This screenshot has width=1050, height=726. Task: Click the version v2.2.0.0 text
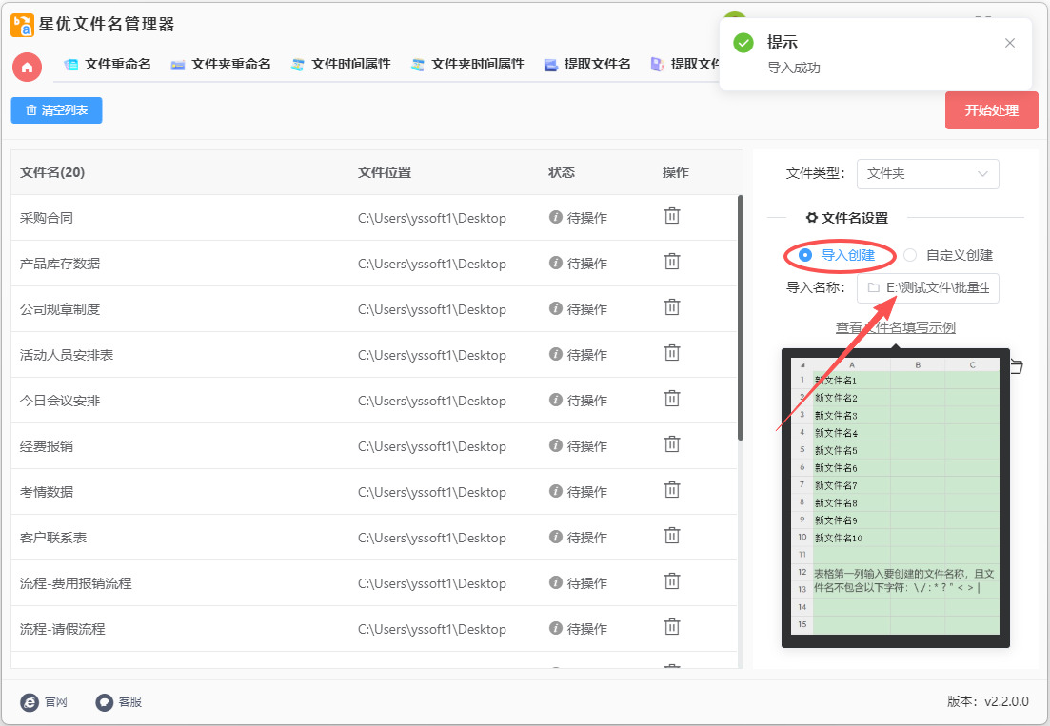988,701
